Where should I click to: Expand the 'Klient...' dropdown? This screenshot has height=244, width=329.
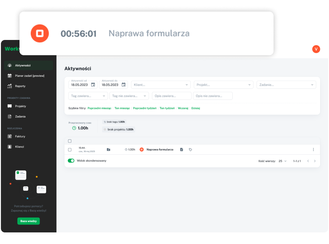coord(161,85)
